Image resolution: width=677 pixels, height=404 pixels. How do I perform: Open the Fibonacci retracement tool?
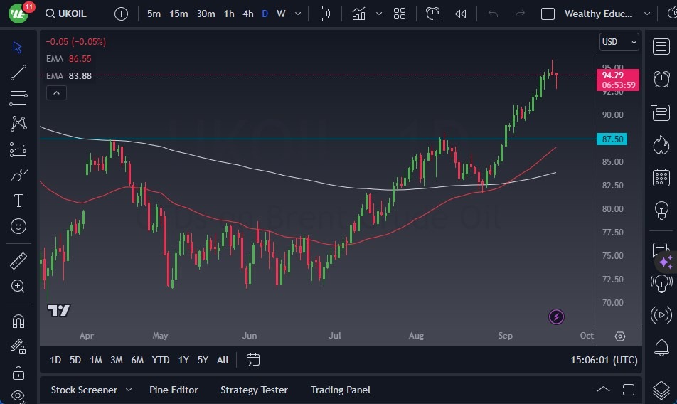point(18,97)
